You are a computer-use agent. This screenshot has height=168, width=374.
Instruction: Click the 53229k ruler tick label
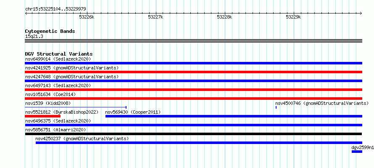click(293, 17)
